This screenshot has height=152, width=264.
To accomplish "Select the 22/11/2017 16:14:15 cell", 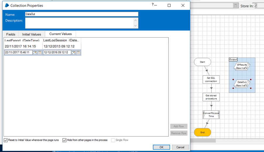I will click(x=23, y=46).
